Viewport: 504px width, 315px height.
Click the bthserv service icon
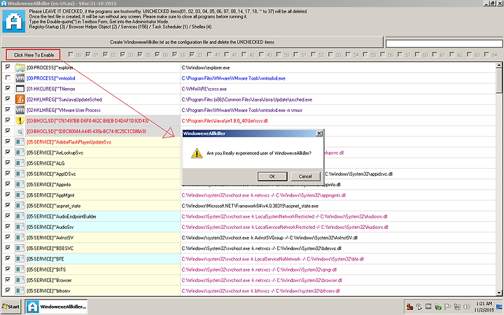click(20, 290)
